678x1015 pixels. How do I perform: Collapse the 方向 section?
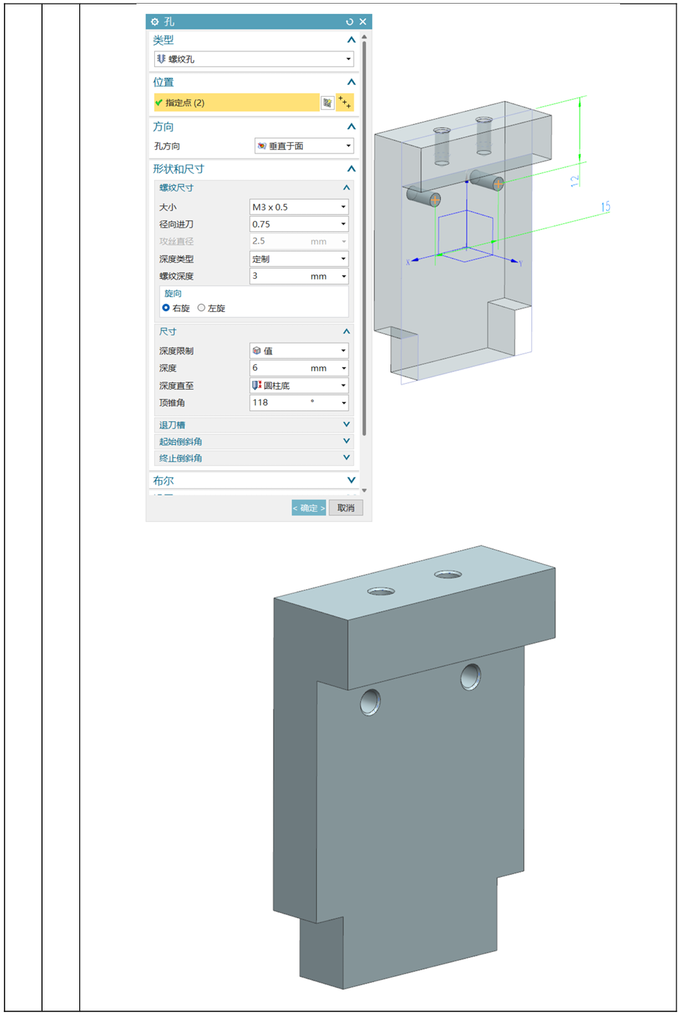pyautogui.click(x=351, y=126)
